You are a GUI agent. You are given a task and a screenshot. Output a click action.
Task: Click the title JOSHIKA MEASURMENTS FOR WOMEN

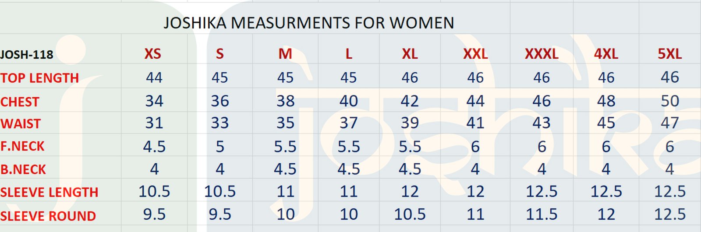(x=308, y=23)
